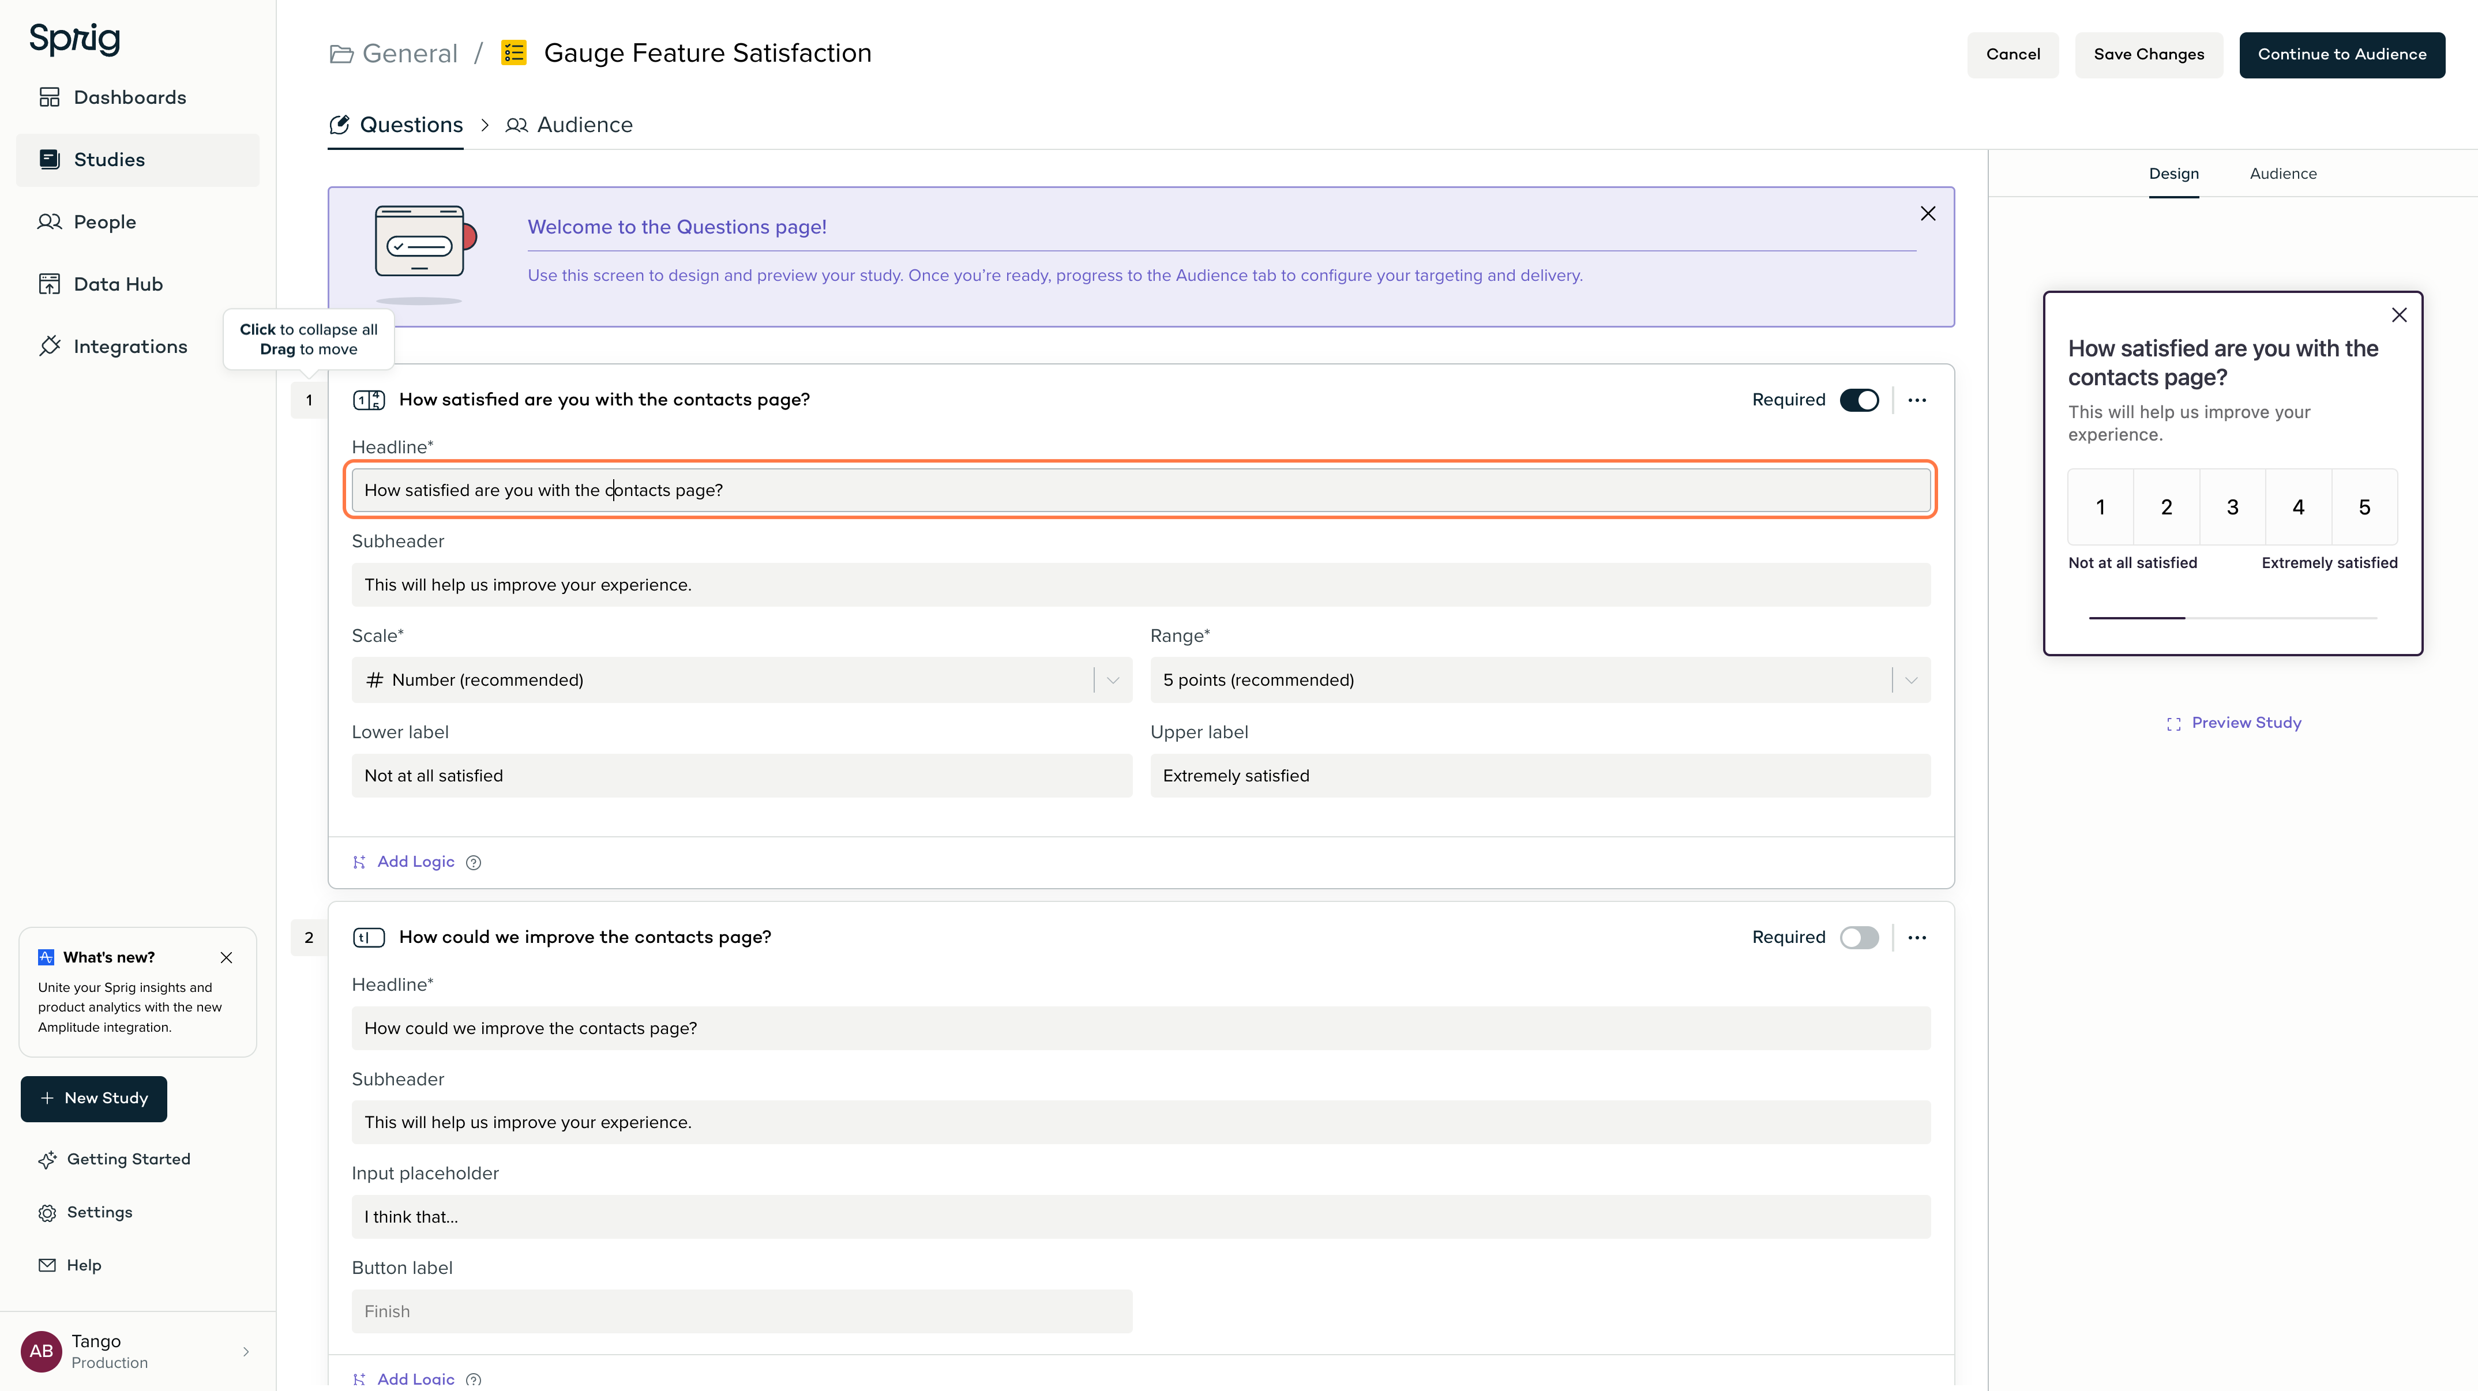2478x1391 pixels.
Task: Open Dashboards from the sidebar
Action: 112,97
